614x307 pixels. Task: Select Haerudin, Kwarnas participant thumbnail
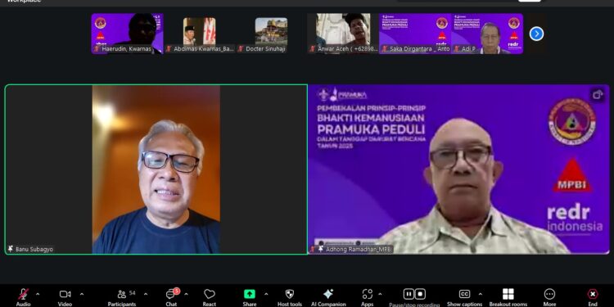click(x=127, y=34)
